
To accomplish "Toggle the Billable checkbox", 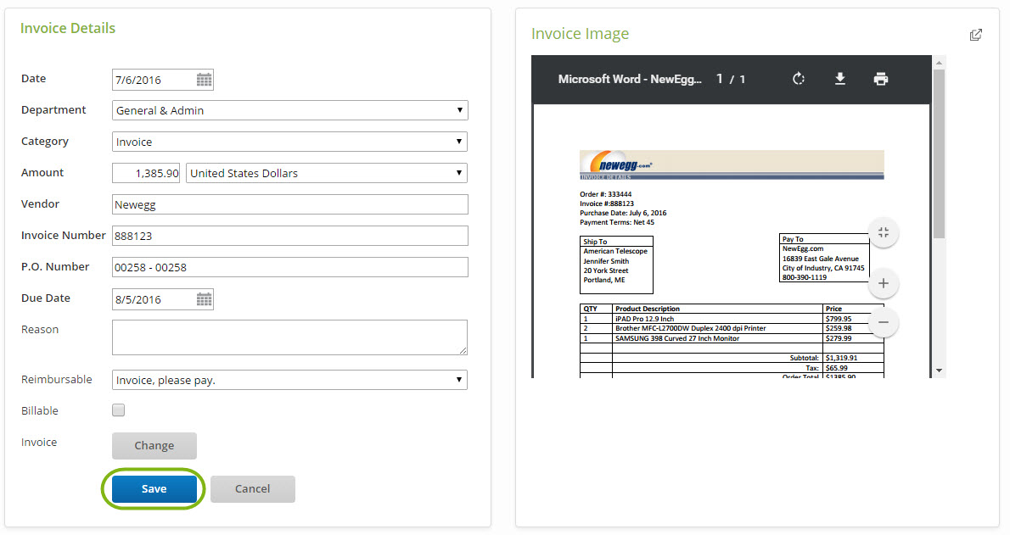I will 119,410.
